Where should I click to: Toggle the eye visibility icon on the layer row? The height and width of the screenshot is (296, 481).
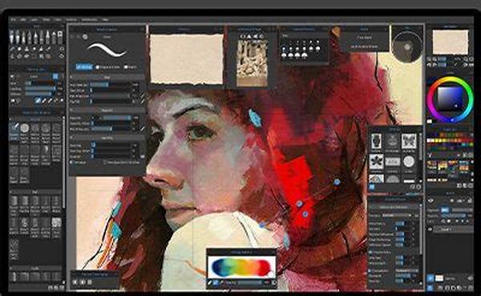[430, 229]
